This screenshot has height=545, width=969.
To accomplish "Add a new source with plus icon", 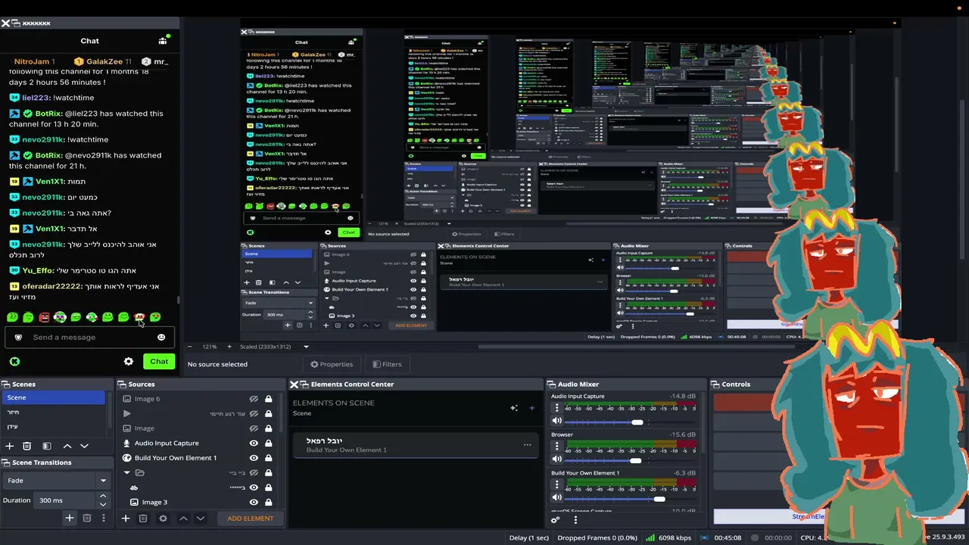I will (x=126, y=519).
